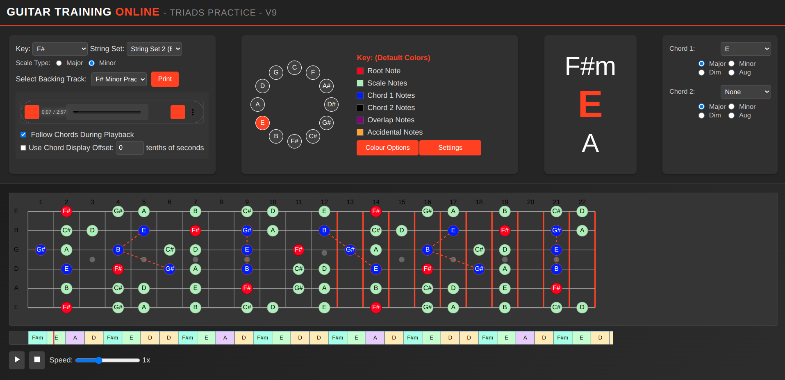Viewport: 785px width, 380px height.
Task: Select C note on the note circle
Action: tap(294, 67)
